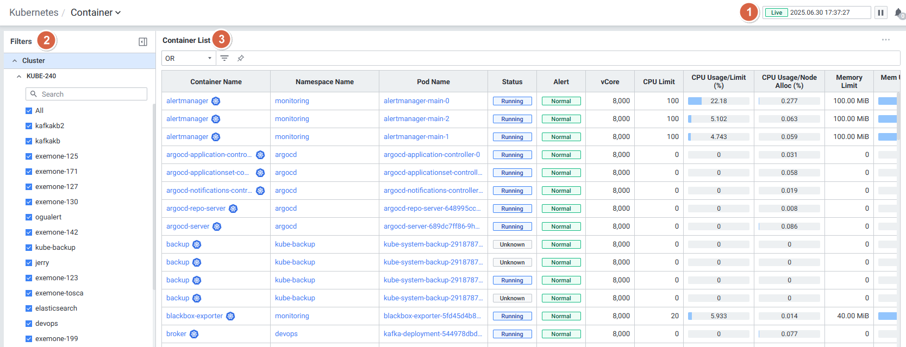Open the Container menu dropdown
Screen dimensions: 906x347
[95, 12]
